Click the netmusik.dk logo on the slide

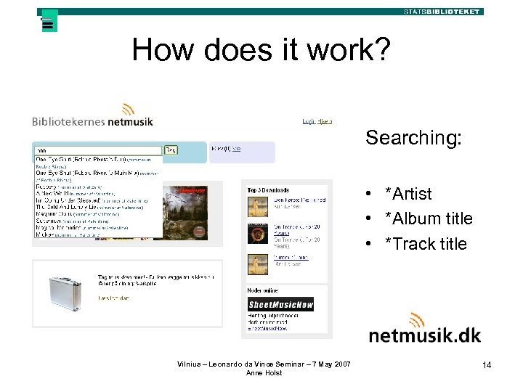(x=425, y=329)
